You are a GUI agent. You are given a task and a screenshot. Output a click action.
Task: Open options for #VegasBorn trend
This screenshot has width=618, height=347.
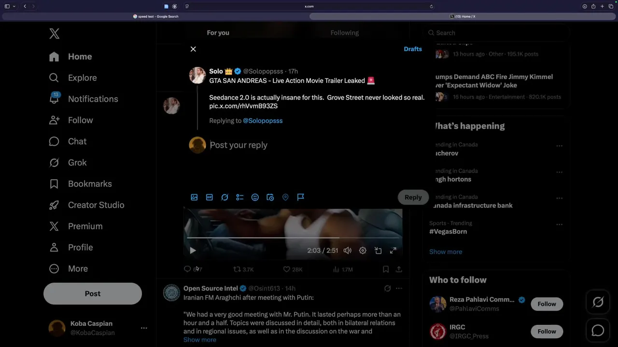pyautogui.click(x=559, y=224)
